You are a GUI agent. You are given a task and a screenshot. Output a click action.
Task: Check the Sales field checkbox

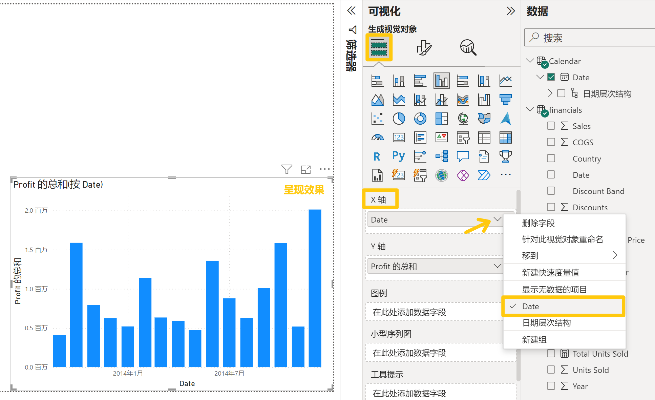(x=551, y=126)
